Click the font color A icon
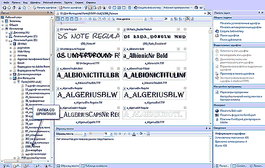265x168 pixels. [134, 134]
